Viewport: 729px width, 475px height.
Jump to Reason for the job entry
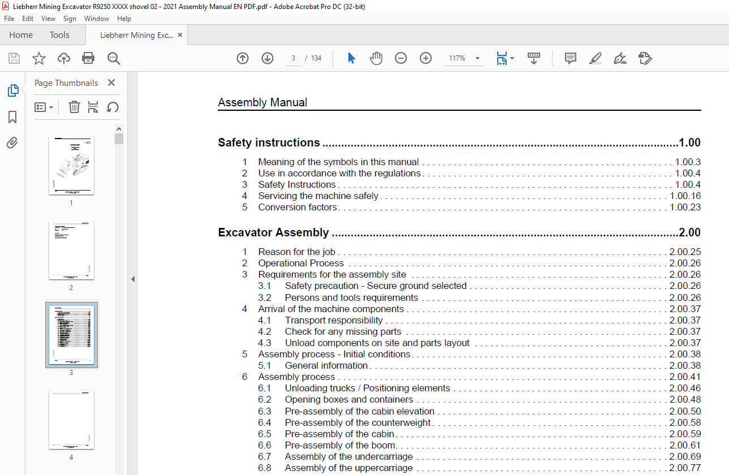pos(471,252)
